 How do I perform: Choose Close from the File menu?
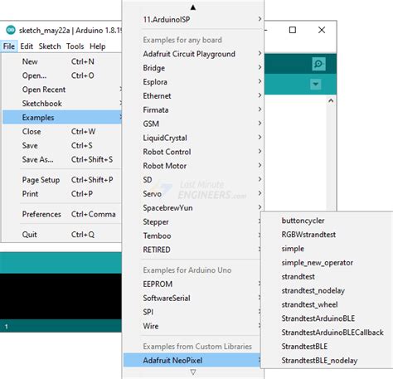tap(62, 131)
